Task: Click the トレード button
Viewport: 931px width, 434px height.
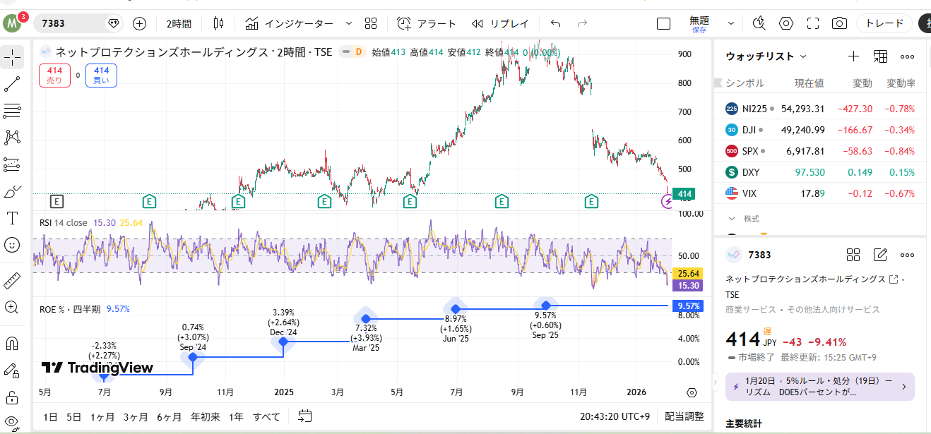Action: pyautogui.click(x=884, y=23)
